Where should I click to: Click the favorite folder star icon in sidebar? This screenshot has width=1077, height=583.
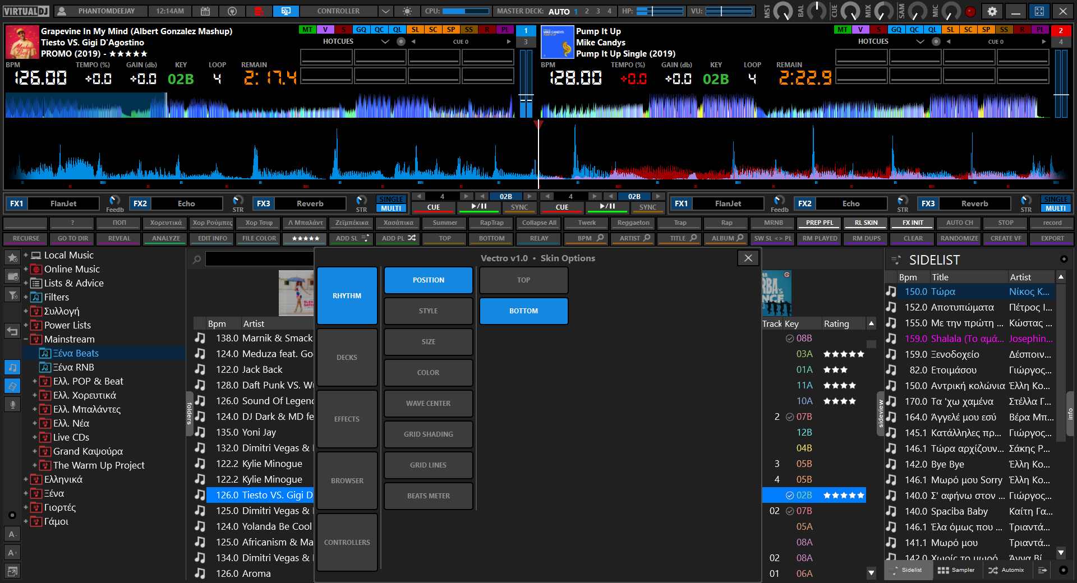tap(12, 258)
